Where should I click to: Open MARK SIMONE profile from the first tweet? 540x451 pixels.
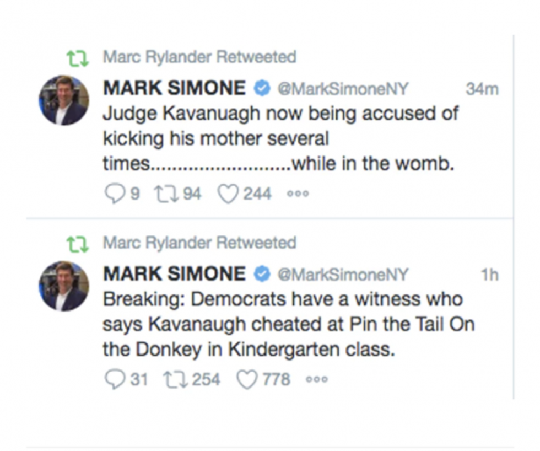[175, 88]
